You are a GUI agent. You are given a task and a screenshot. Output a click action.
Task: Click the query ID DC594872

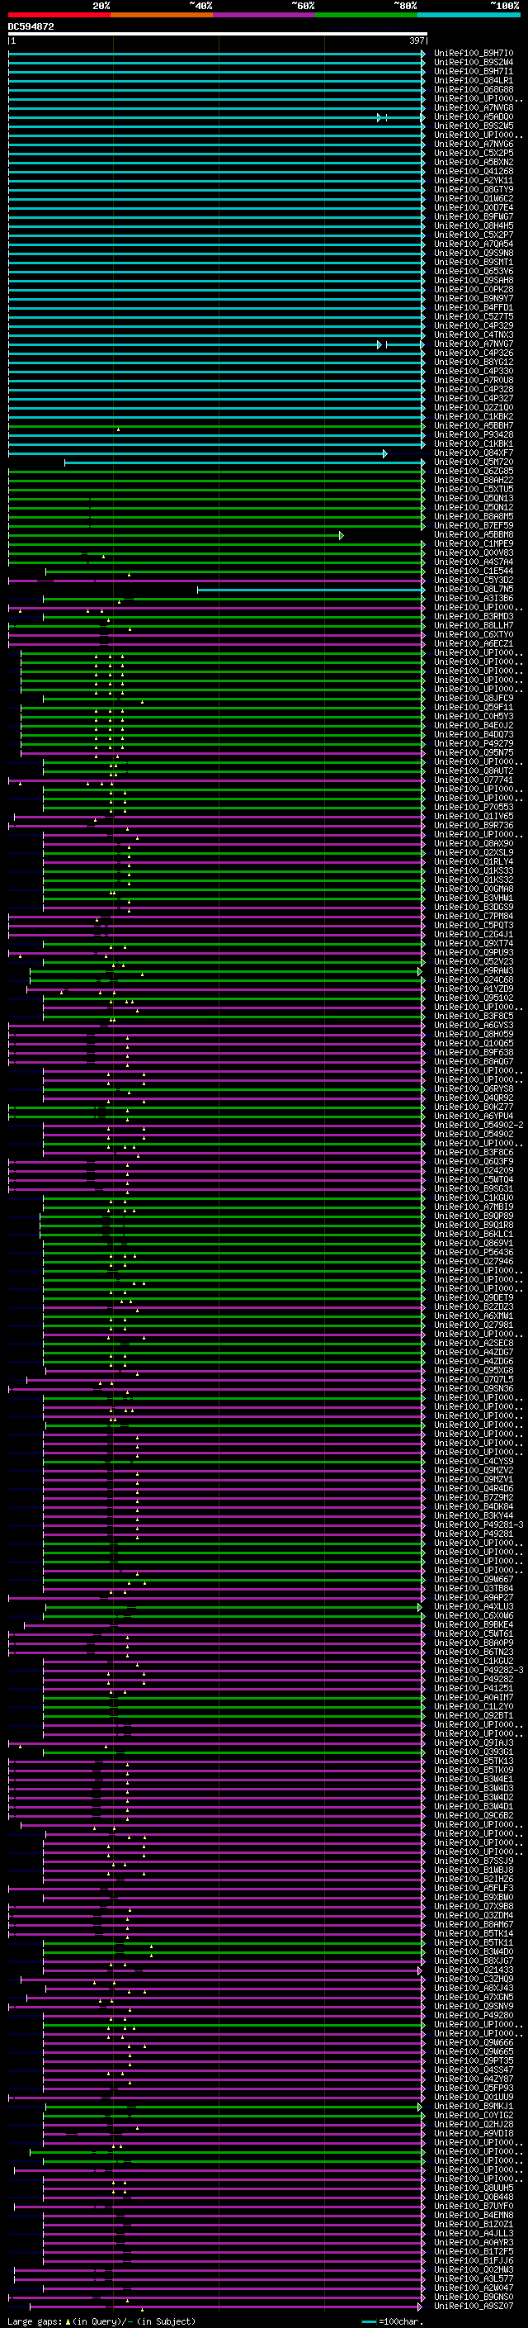31,26
